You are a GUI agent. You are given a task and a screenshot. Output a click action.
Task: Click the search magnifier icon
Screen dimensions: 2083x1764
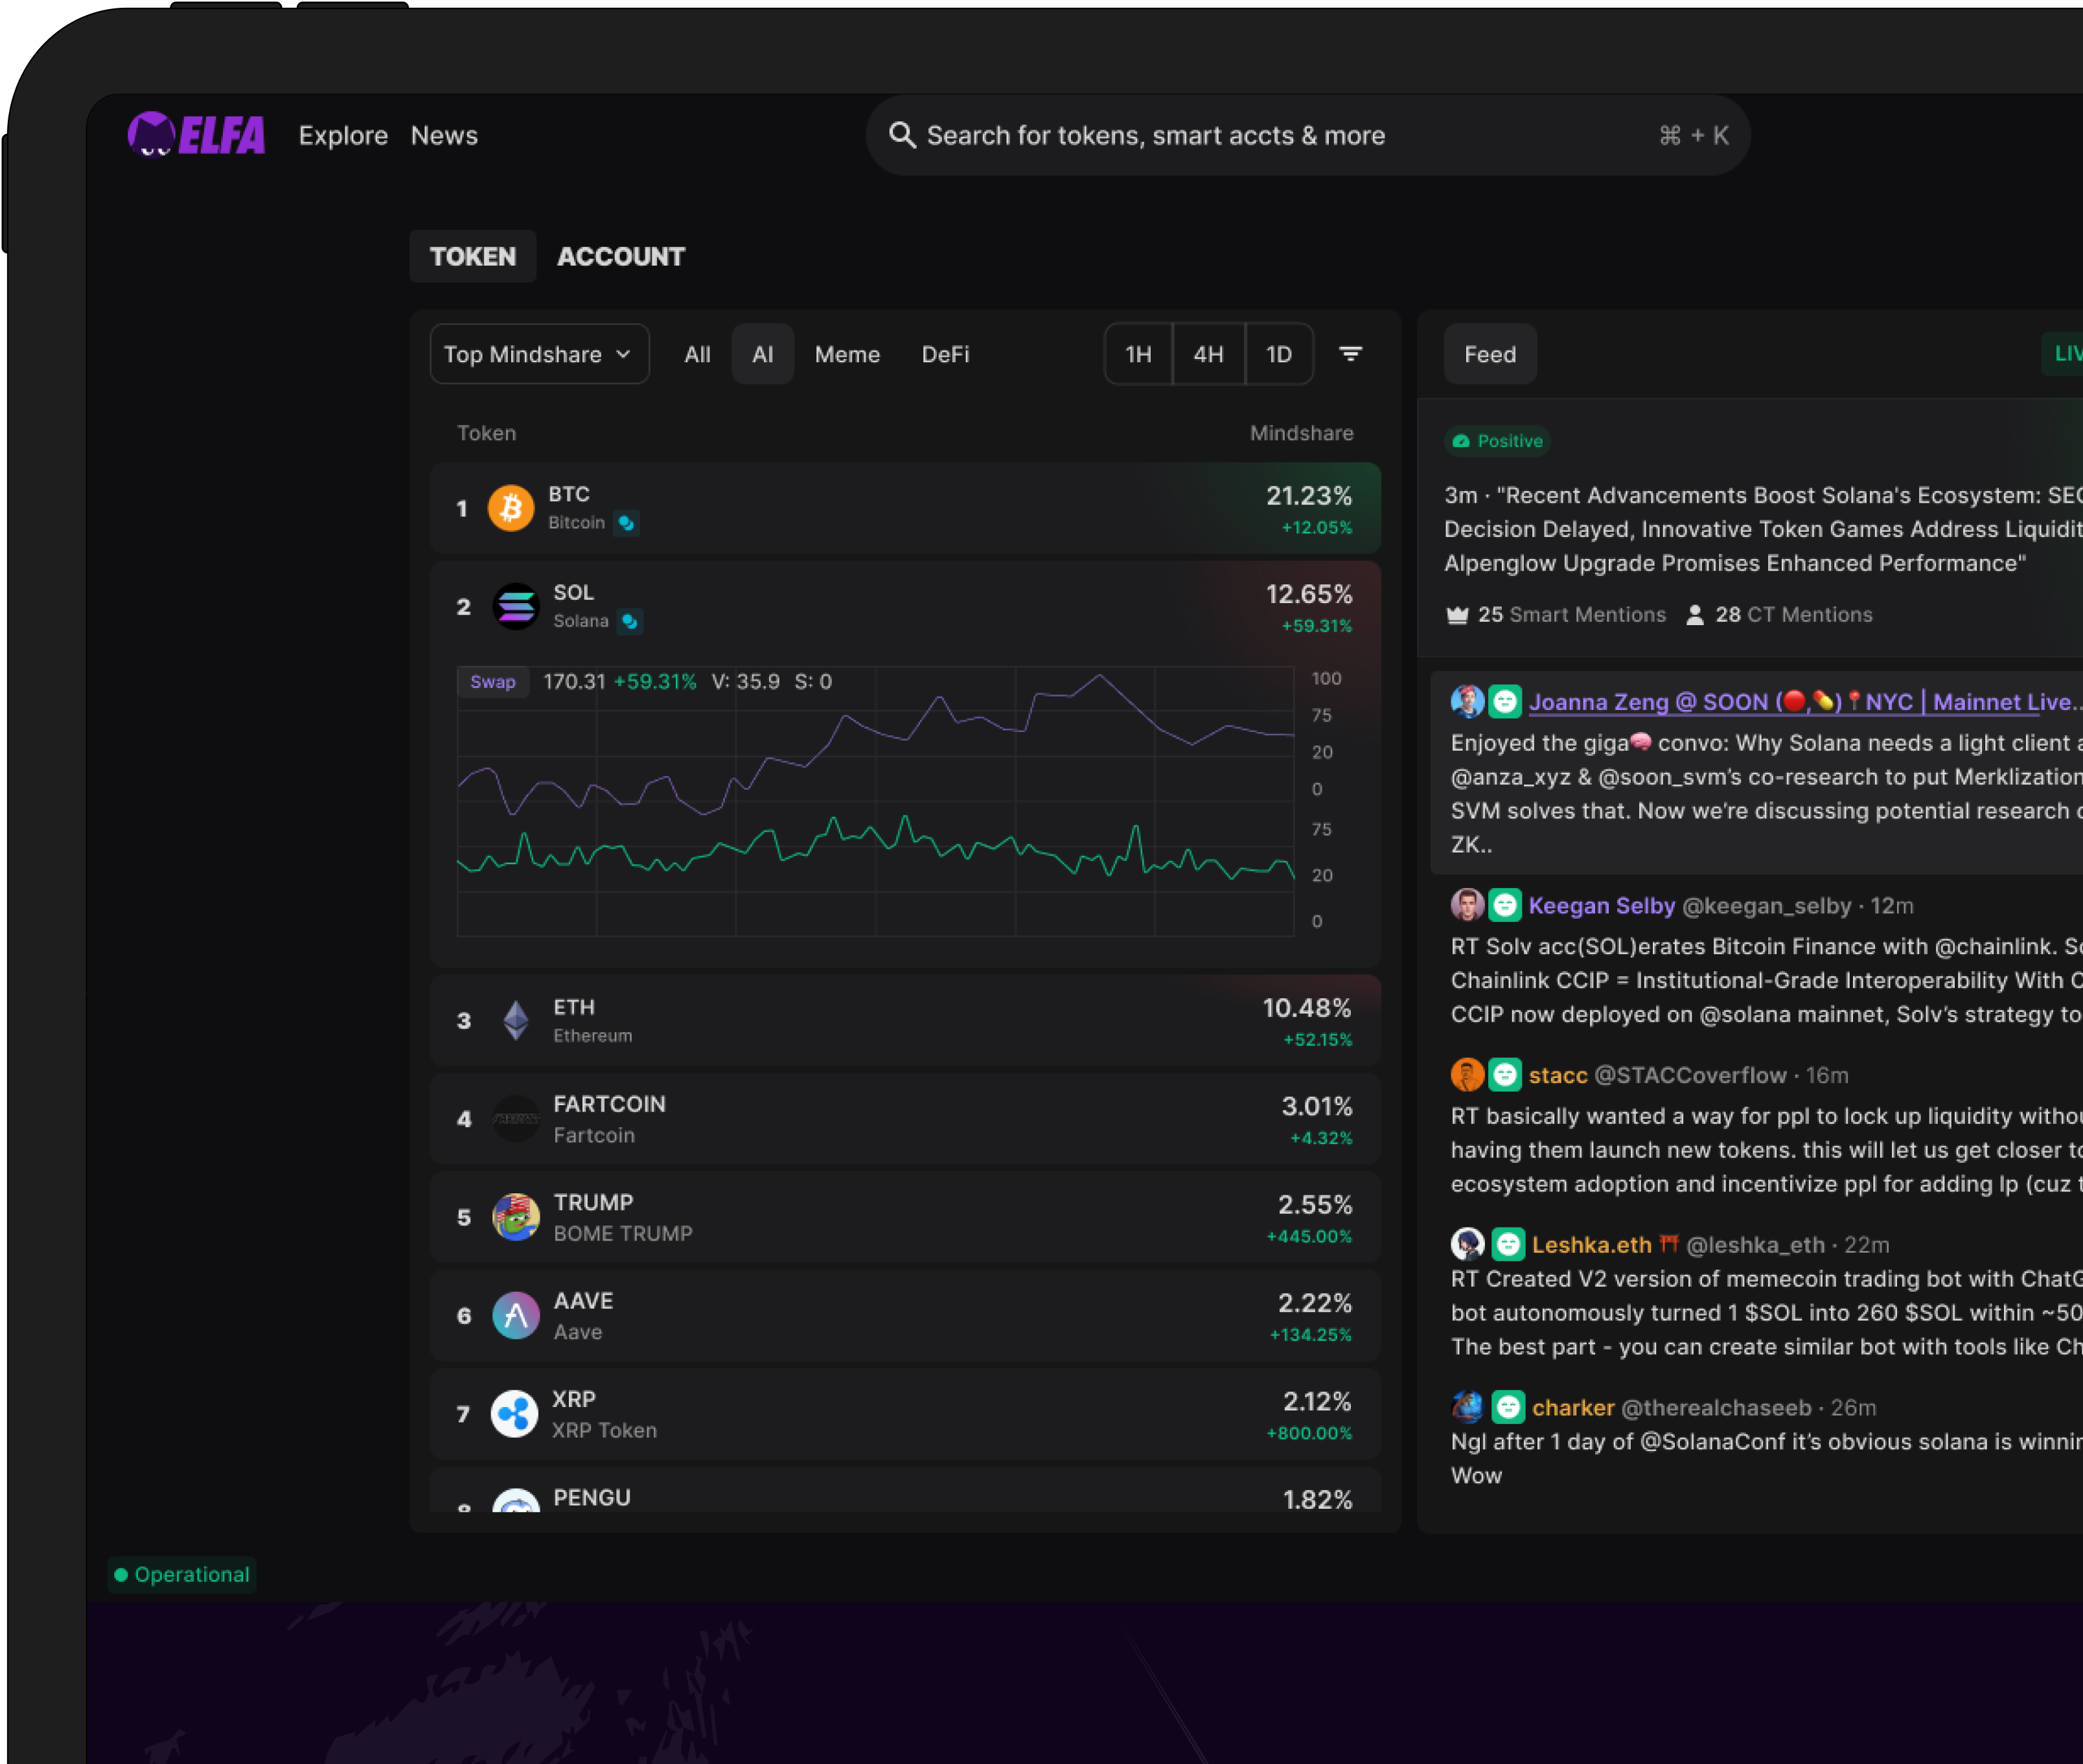[x=902, y=135]
